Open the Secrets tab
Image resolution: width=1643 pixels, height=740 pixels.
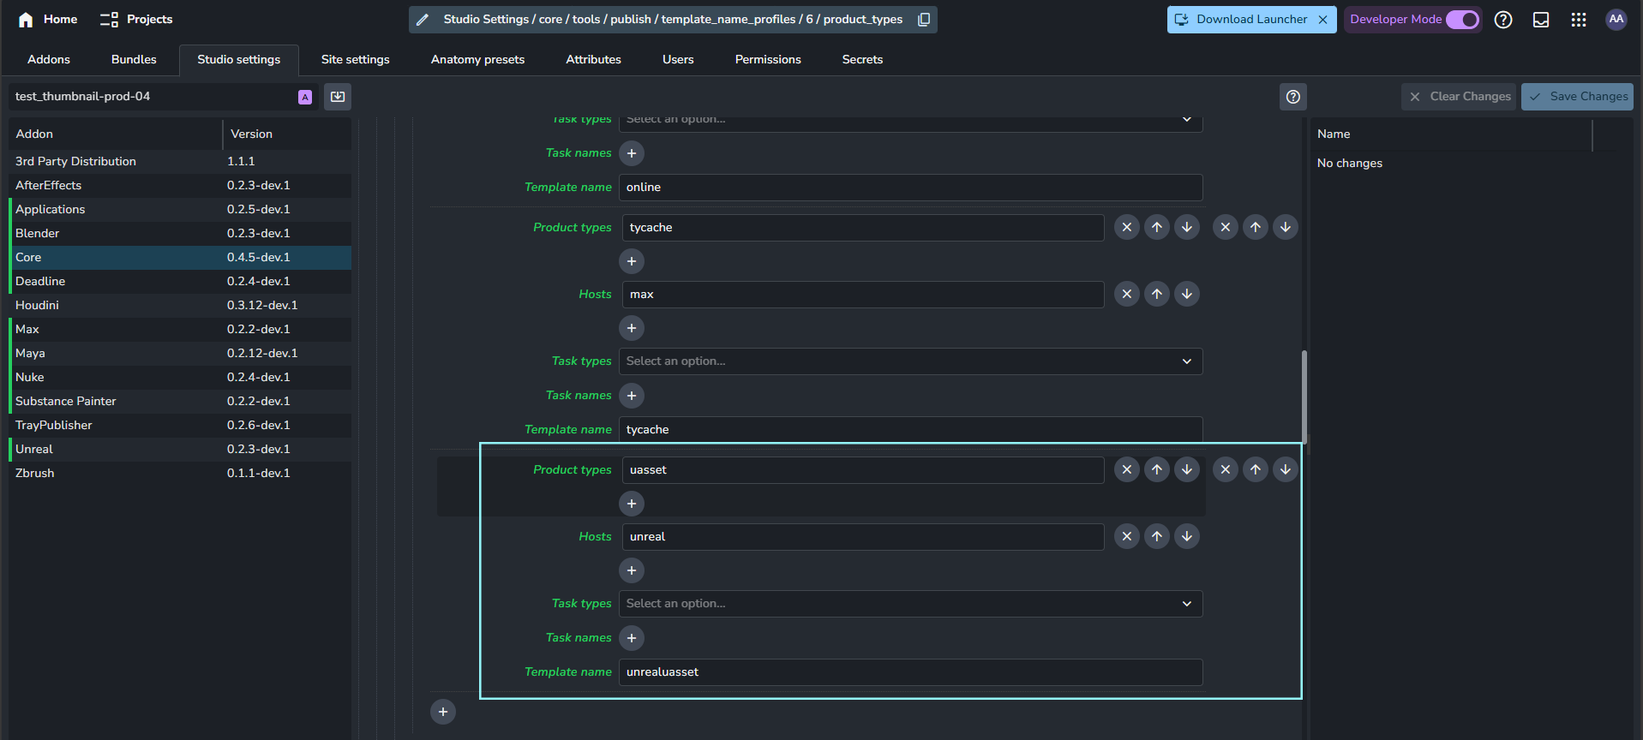coord(862,60)
